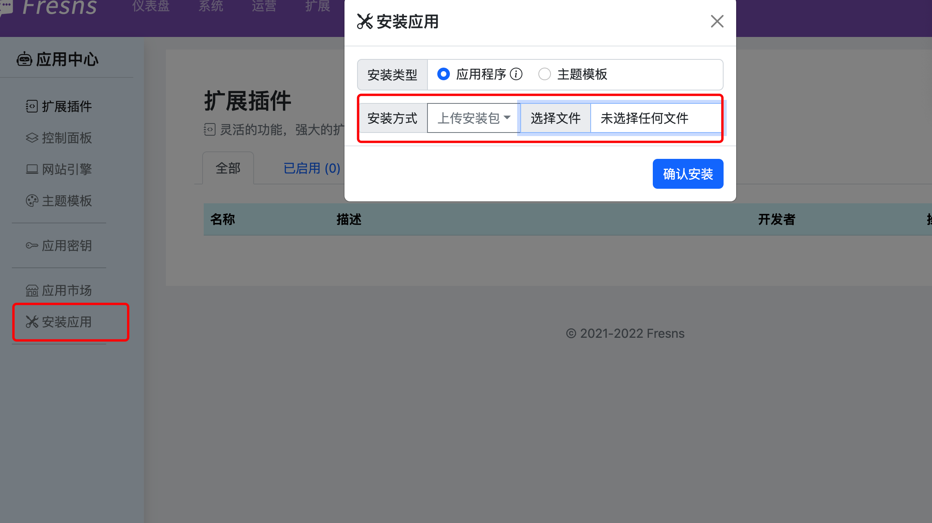Click the 控制面板 layers icon
This screenshot has width=932, height=523.
click(x=32, y=138)
